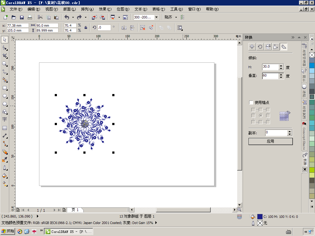Open the 工具 menu
The image size is (315, 236).
point(177,9)
